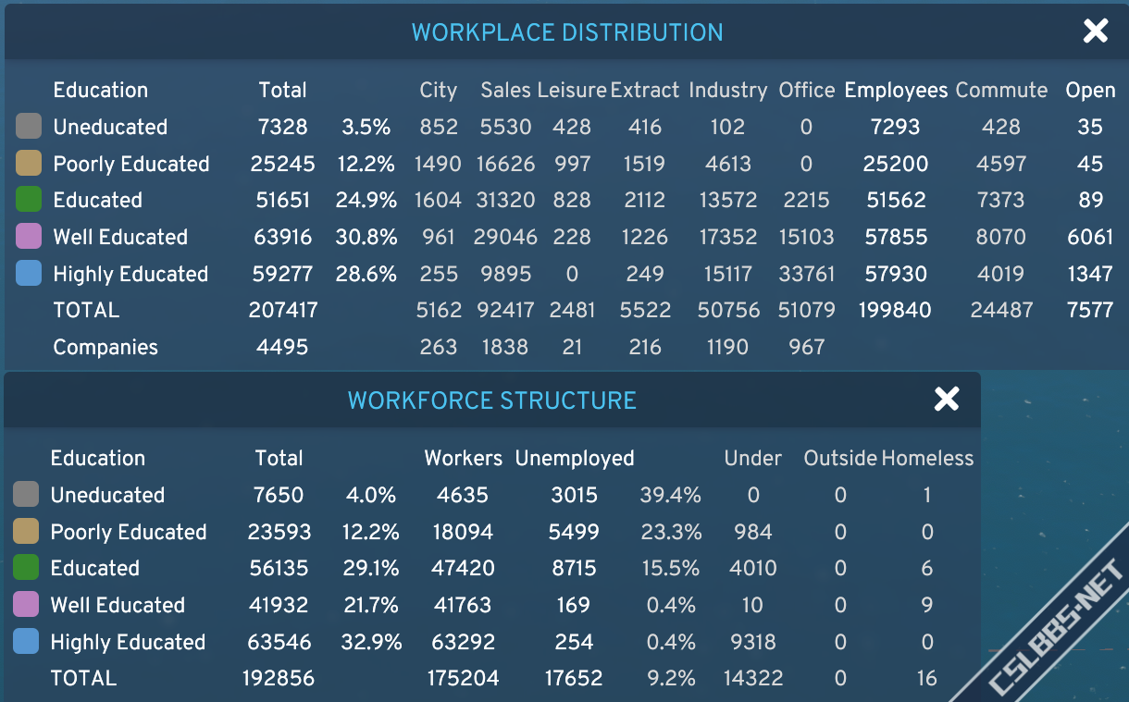Click the blue Highly Educated swatch in Workforce Structure
This screenshot has height=702, width=1129.
point(26,642)
